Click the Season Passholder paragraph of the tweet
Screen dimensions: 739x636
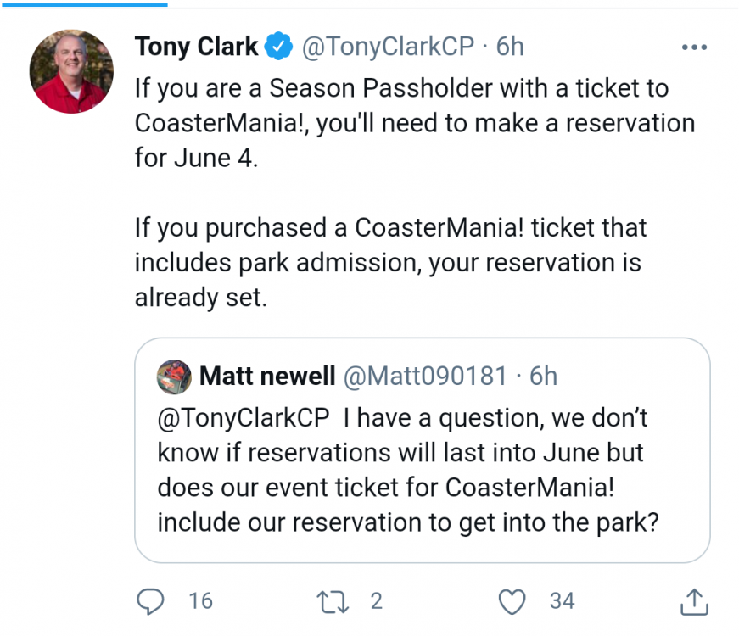click(x=407, y=122)
